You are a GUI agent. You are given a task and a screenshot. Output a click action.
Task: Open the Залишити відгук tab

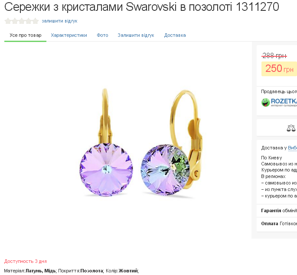coord(136,35)
